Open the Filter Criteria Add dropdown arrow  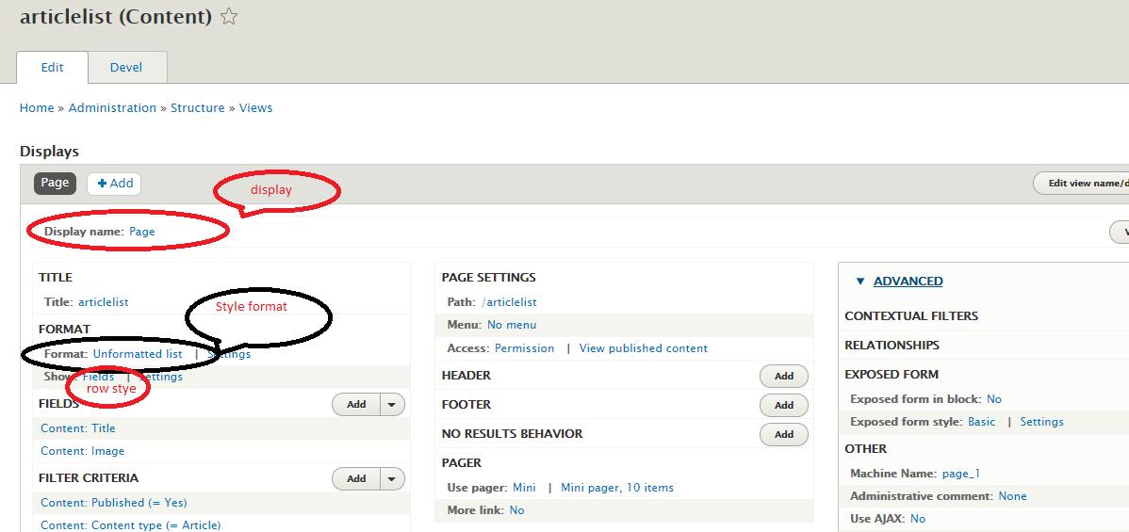392,478
